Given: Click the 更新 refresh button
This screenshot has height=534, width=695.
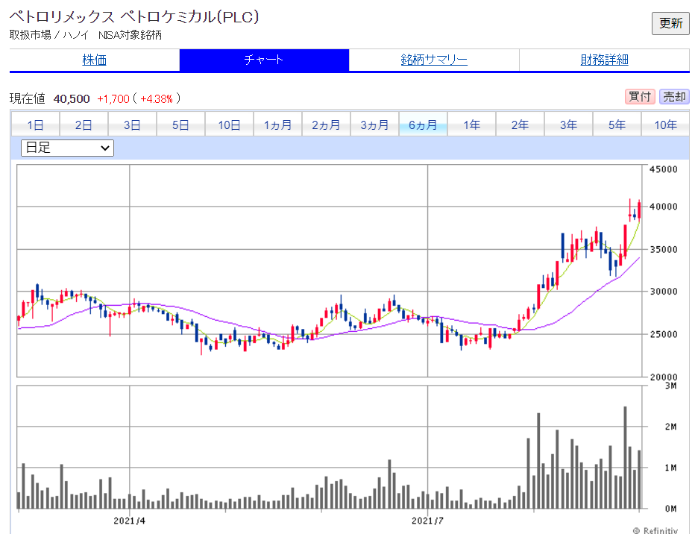Looking at the screenshot, I should 670,23.
